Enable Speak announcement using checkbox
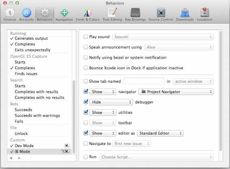This screenshot has width=230, height=169. pyautogui.click(x=86, y=47)
